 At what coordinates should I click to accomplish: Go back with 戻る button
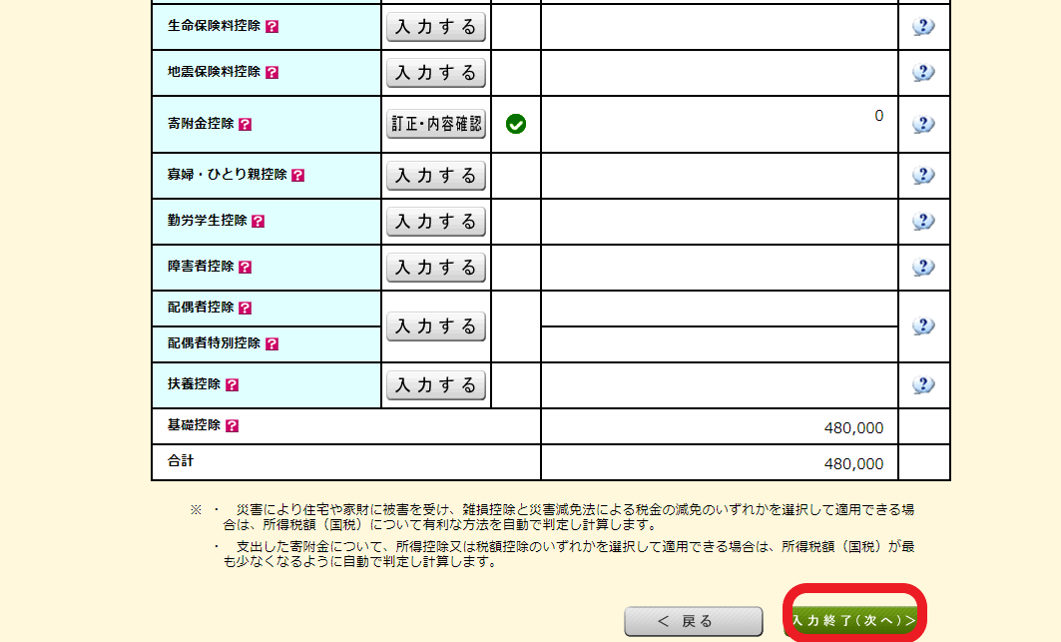click(x=694, y=622)
